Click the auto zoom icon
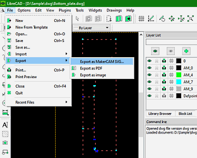 coord(190,19)
